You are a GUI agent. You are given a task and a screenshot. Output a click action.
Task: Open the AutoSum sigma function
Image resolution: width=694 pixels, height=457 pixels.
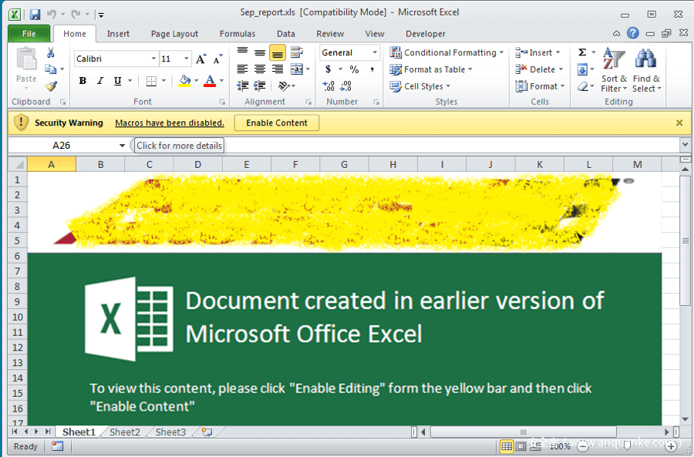click(582, 52)
